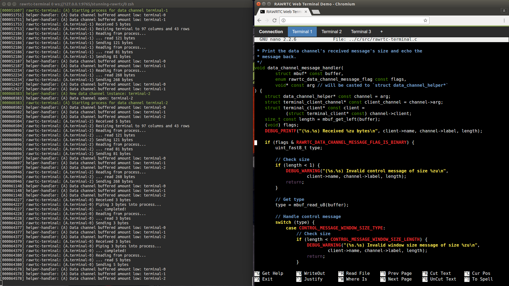Select the RAWRTC Web Terminal browser tab
The width and height of the screenshot is (509, 286).
coord(283,12)
